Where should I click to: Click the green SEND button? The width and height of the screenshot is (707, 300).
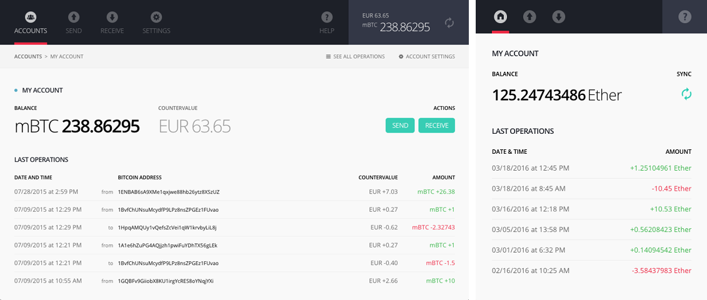click(x=400, y=126)
